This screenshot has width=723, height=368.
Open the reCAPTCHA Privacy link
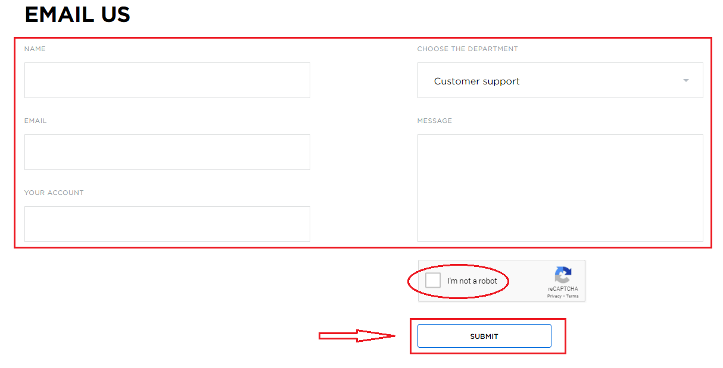(554, 296)
